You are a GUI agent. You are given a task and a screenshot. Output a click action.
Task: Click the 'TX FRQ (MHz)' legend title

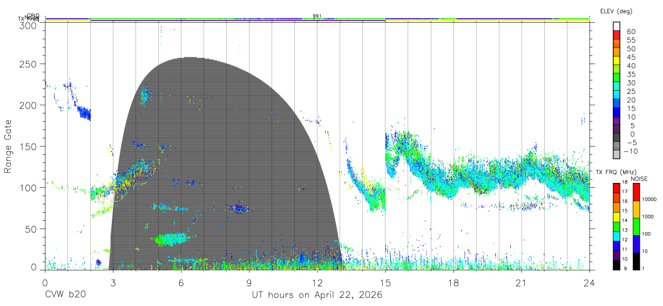pyautogui.click(x=617, y=172)
